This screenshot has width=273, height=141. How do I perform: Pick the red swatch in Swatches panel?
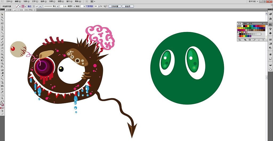pyautogui.click(x=246, y=26)
